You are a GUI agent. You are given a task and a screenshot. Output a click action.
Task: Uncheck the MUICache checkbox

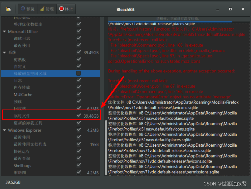(79, 94)
